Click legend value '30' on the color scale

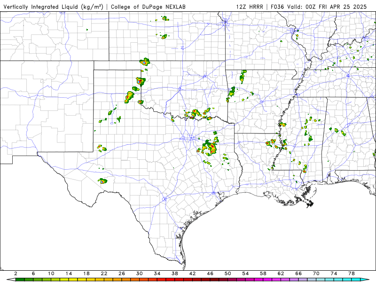tap(140, 274)
